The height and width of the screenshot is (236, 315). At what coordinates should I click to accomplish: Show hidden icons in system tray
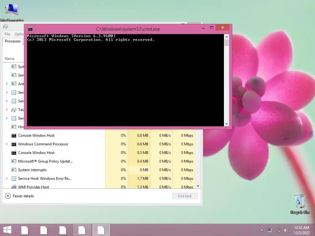coord(262,230)
